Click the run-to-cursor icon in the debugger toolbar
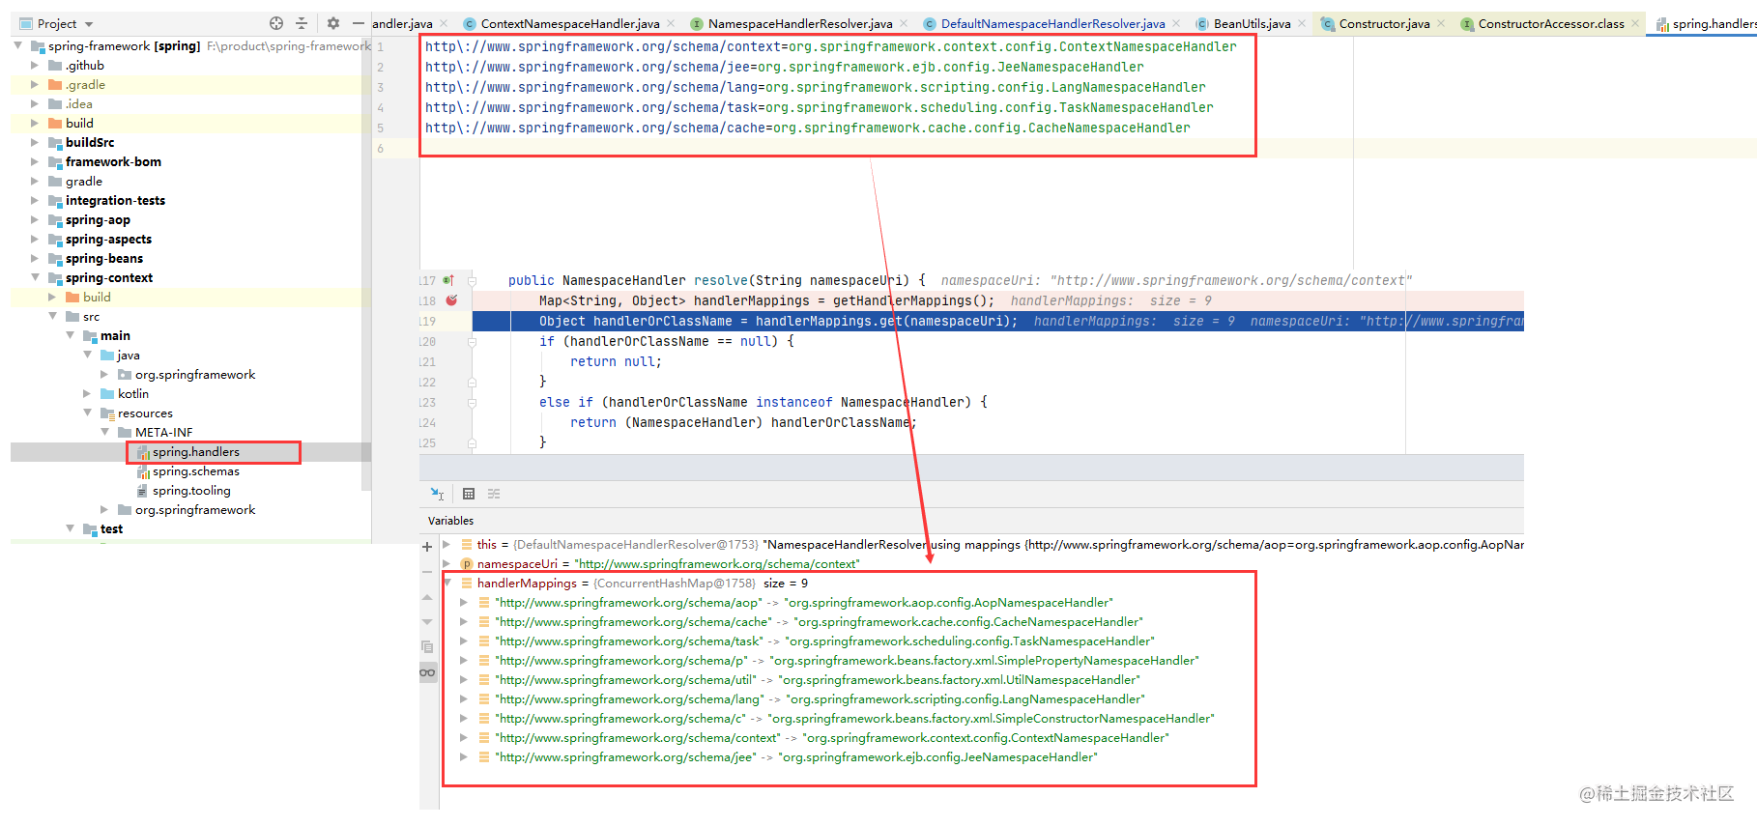 (x=437, y=494)
